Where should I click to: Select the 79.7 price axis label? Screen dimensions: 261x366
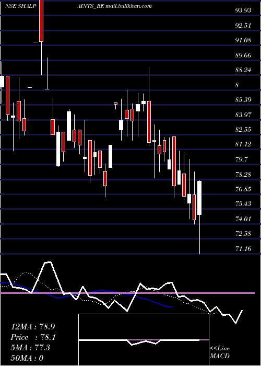tap(242, 159)
